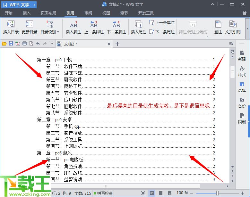Insert a caption with 题注
The image size is (250, 197).
[218, 27]
